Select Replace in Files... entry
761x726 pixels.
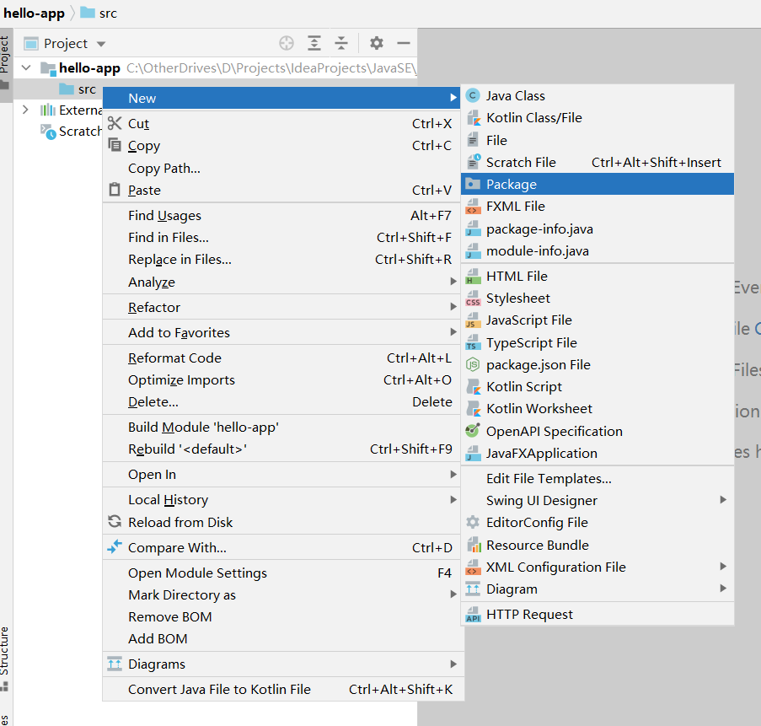tap(283, 260)
